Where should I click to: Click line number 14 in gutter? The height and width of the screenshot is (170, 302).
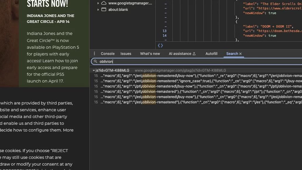(x=164, y=36)
